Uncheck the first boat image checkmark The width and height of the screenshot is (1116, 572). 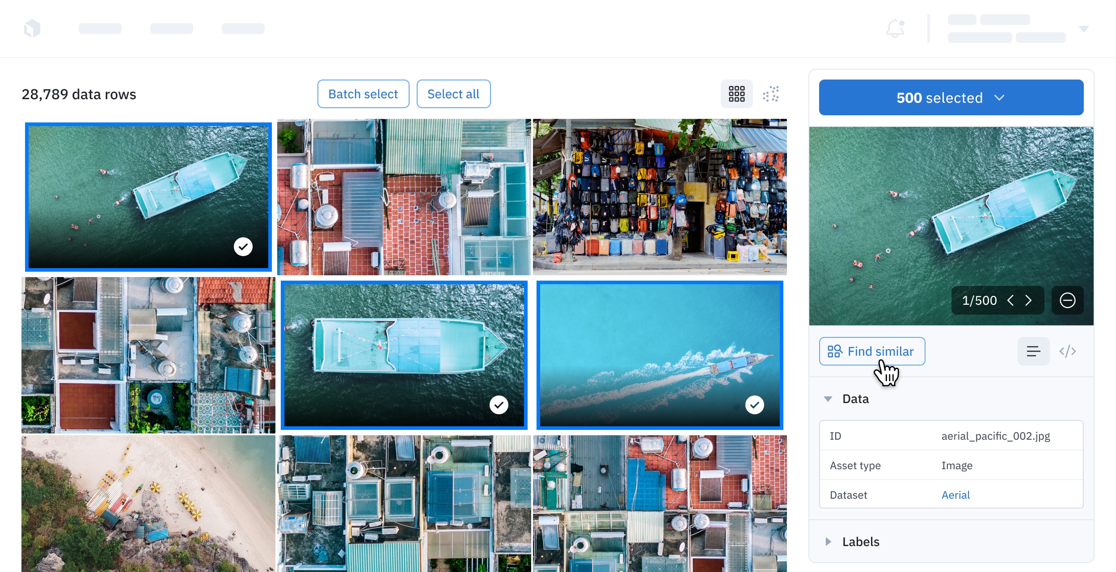click(243, 247)
